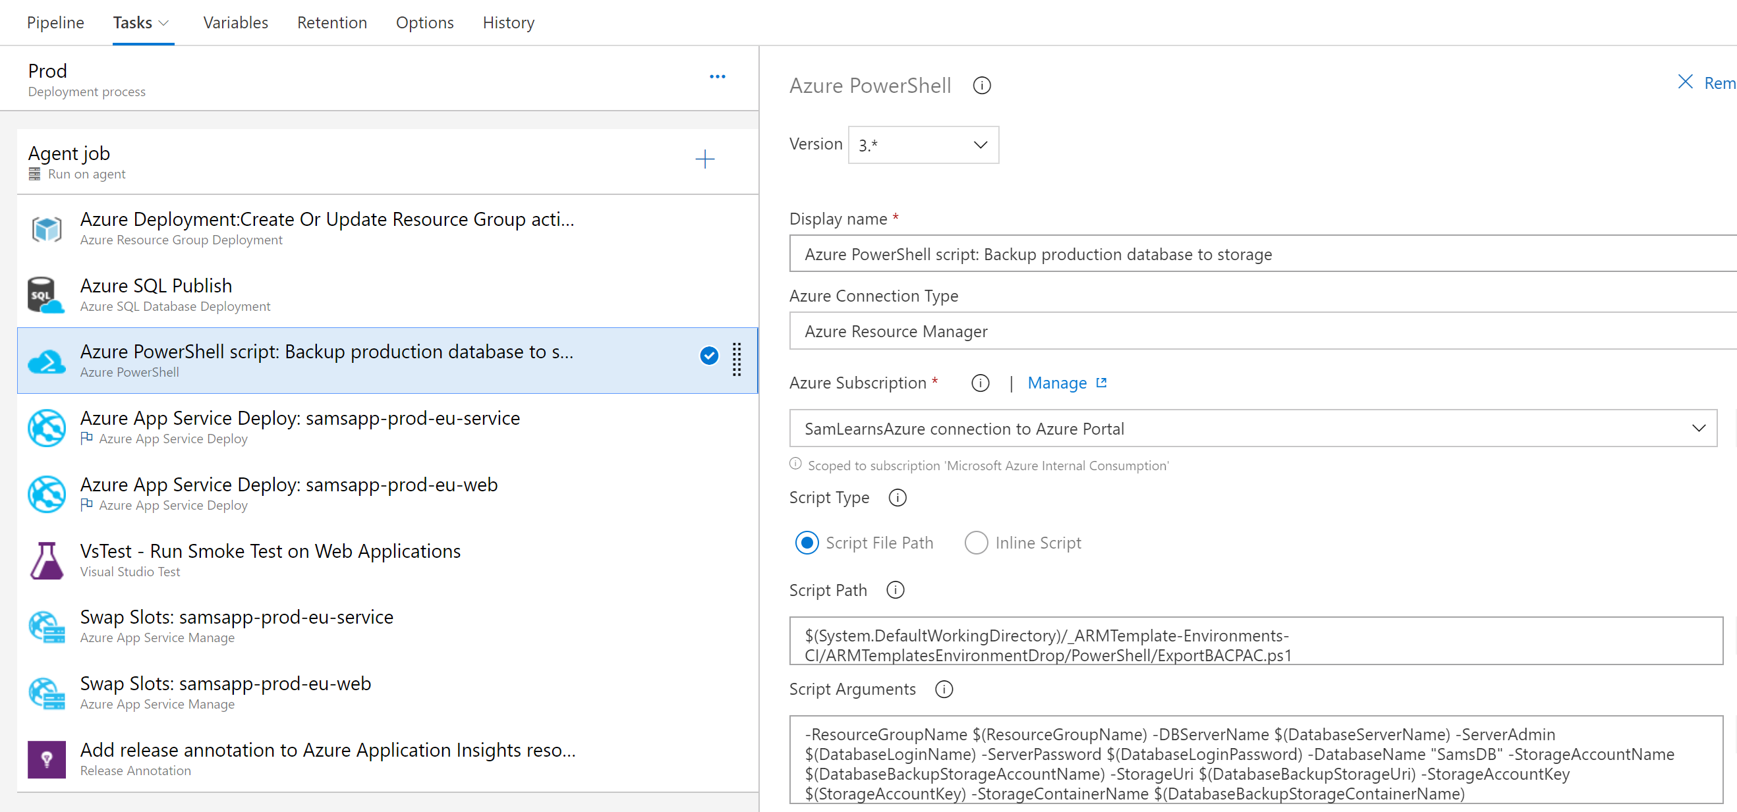Switch to the Variables tab
The image size is (1737, 812).
(x=235, y=23)
